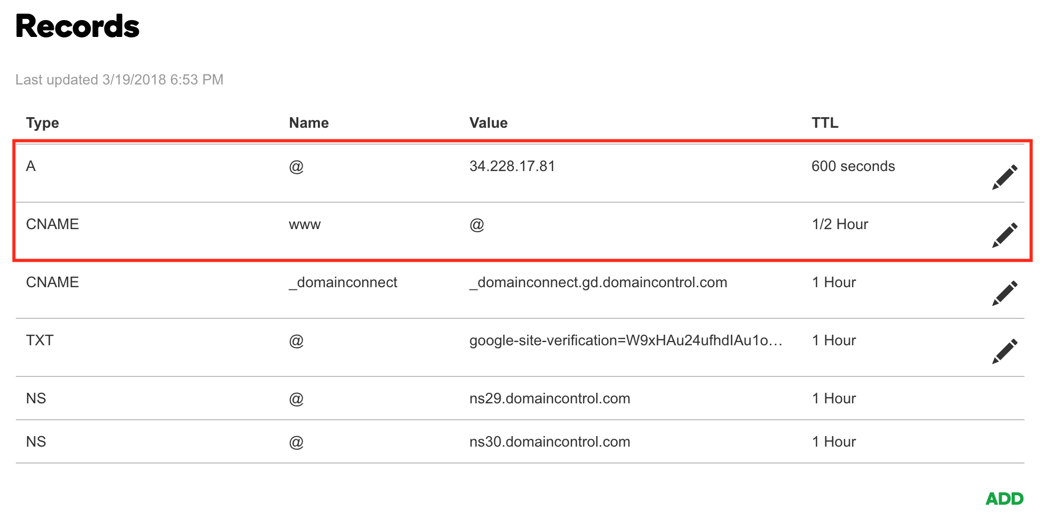Click the Value column header
Viewport: 1054px width, 529px height.
(488, 123)
